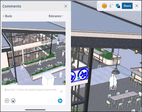The width and height of the screenshot is (142, 112).
Task: Open the comments chat bubbles icon in toolbar
Action: pos(118,6)
